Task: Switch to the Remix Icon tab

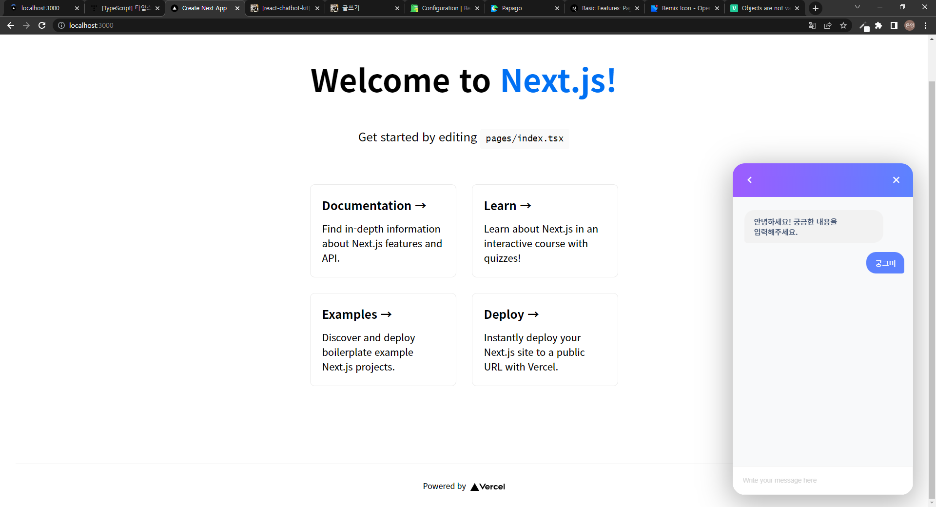Action: pos(684,8)
